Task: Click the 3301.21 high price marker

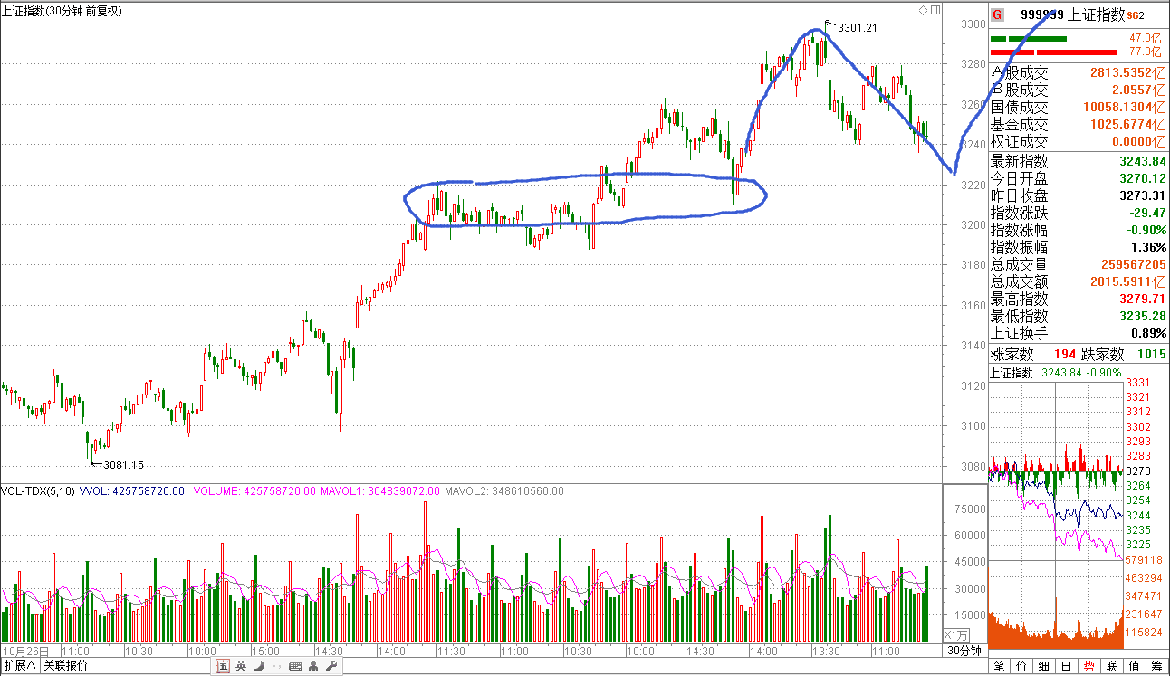Action: [857, 28]
